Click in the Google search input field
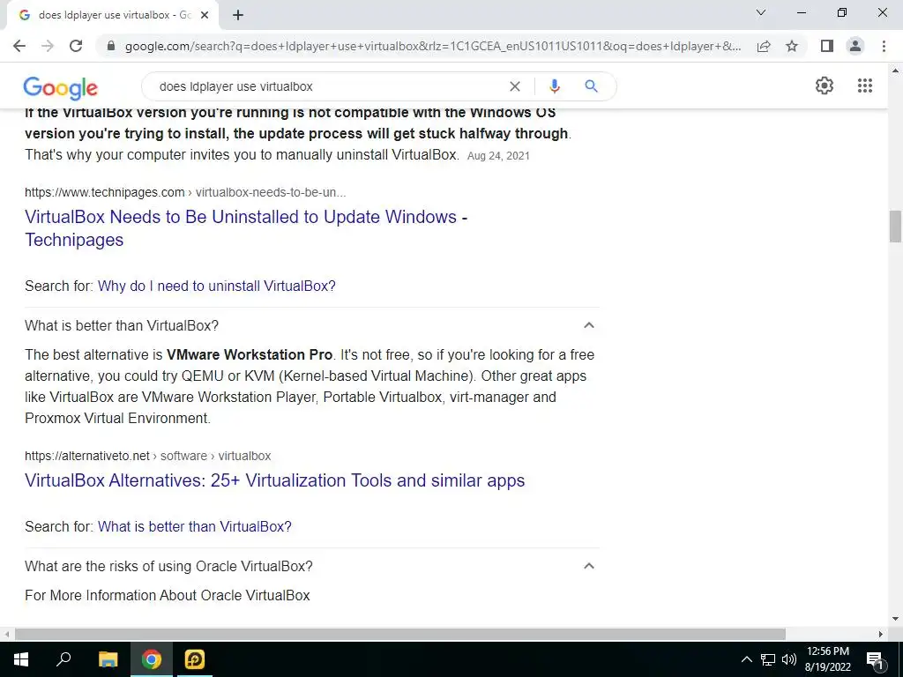Image resolution: width=903 pixels, height=677 pixels. pos(328,86)
